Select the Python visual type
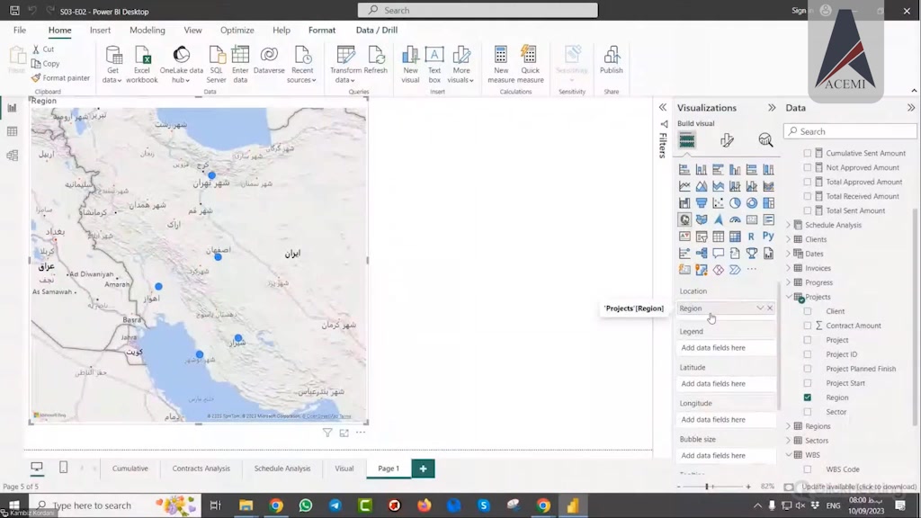This screenshot has width=921, height=518. pos(768,237)
